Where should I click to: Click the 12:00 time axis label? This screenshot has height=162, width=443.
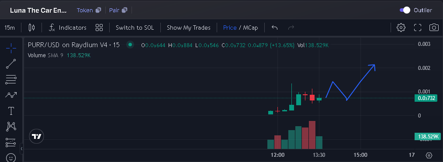[277, 155]
